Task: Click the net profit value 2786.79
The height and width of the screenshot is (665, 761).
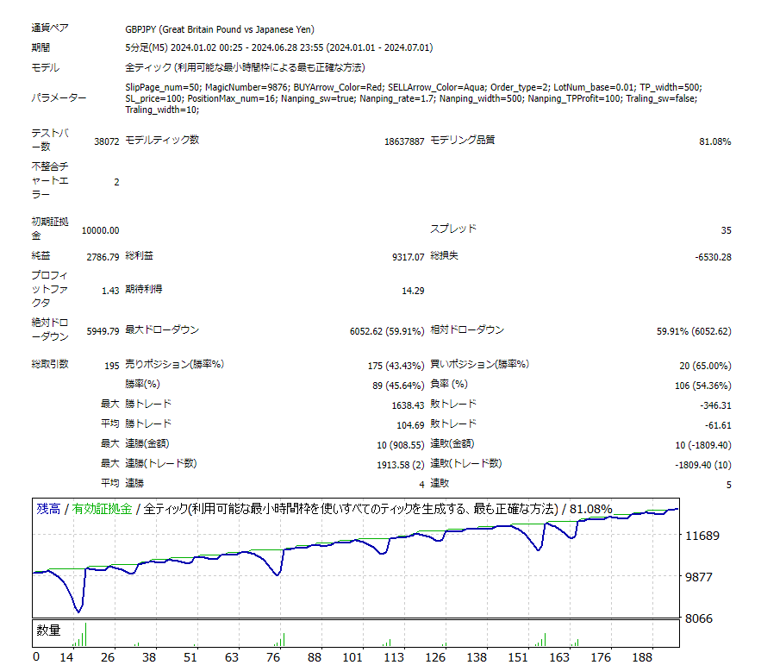Action: click(103, 257)
